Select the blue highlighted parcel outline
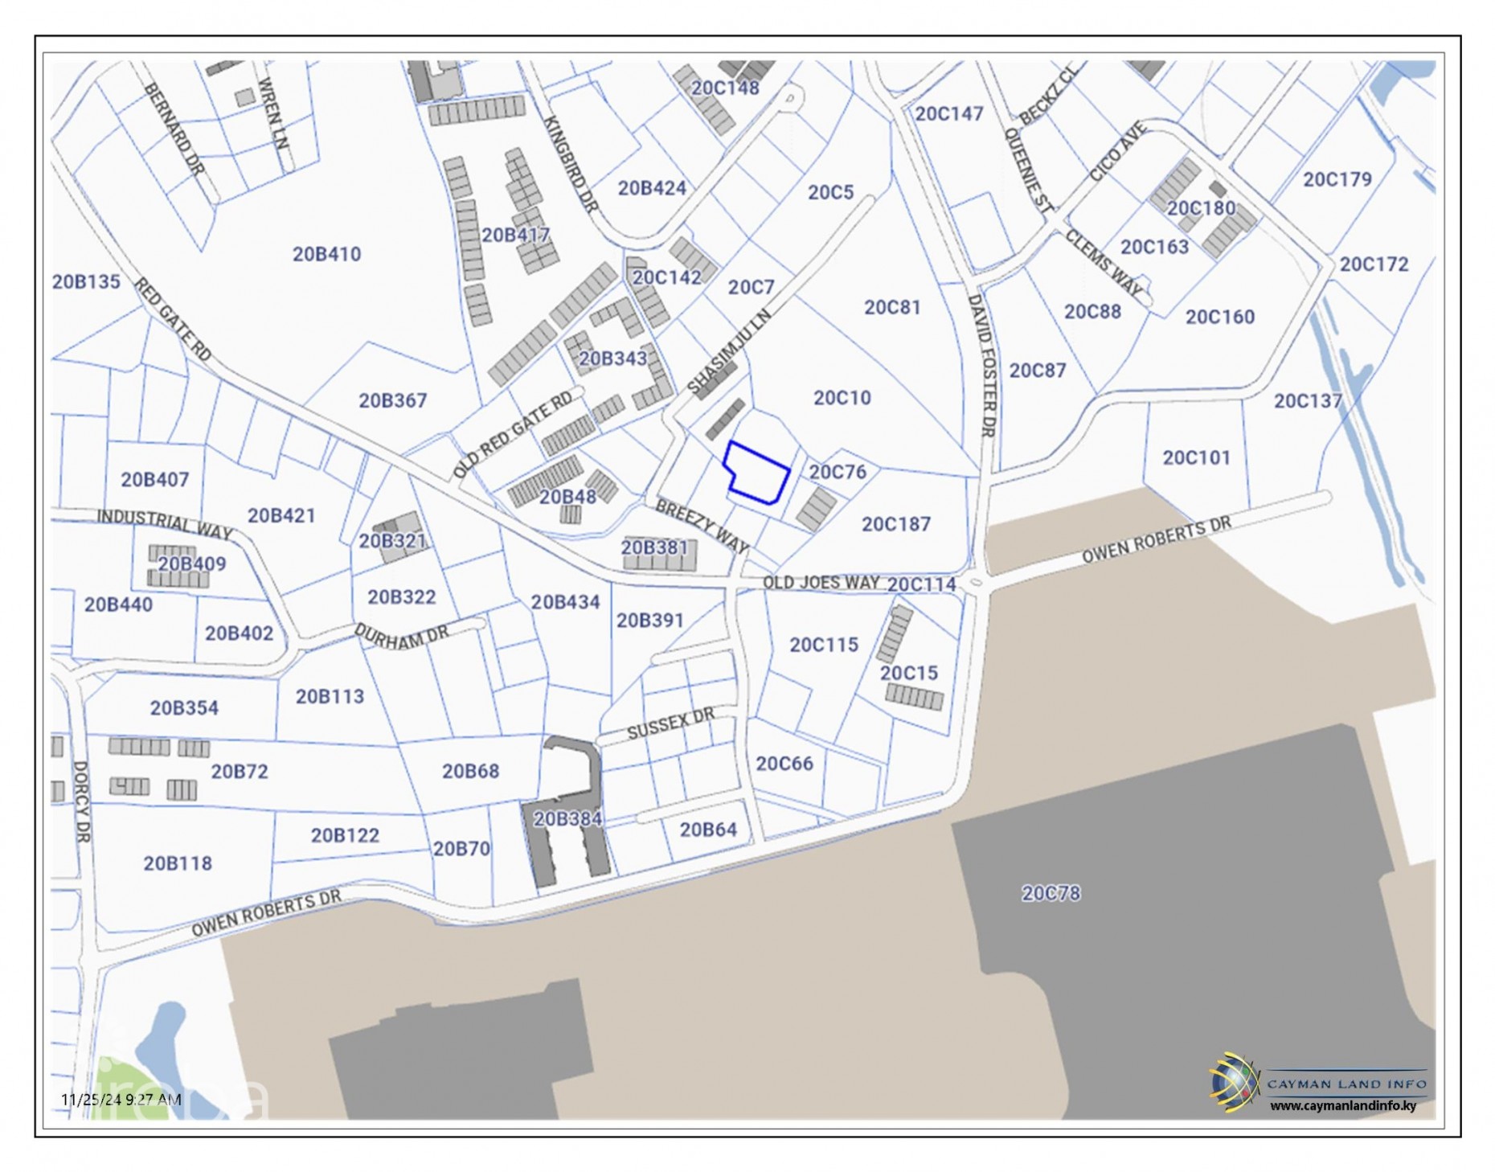 [757, 474]
